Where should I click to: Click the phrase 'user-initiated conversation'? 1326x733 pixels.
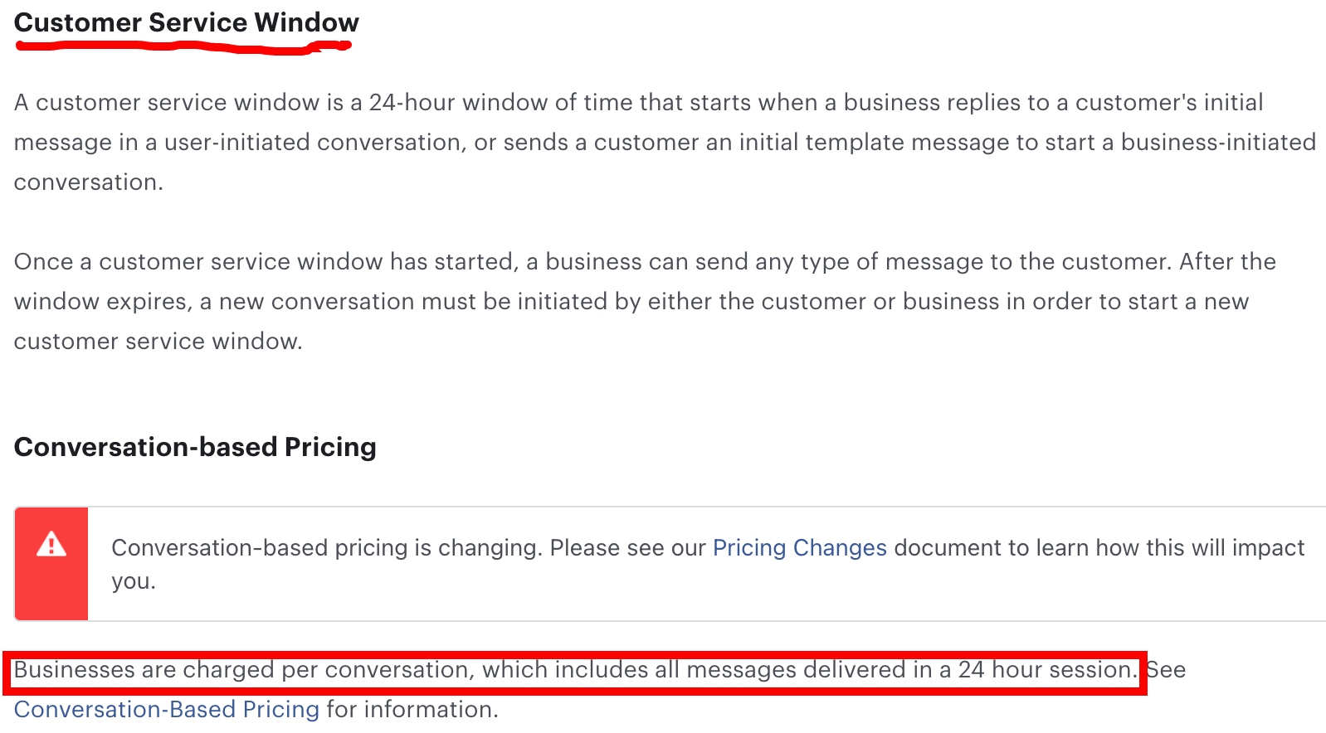(x=313, y=142)
